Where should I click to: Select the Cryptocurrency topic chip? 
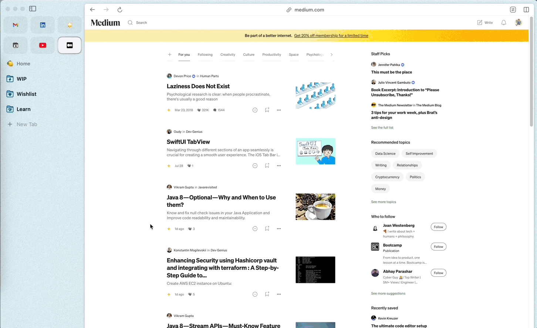(387, 177)
